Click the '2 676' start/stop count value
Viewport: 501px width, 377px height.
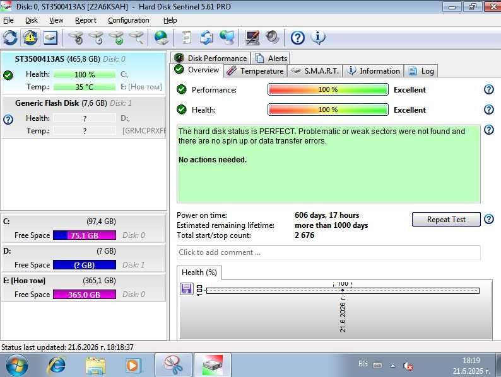click(x=305, y=235)
